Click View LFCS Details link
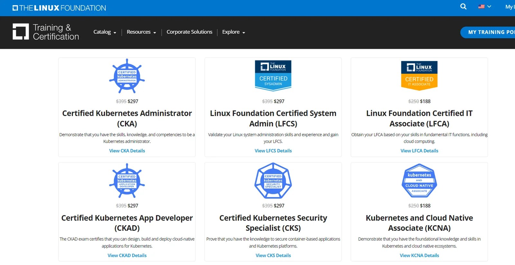 pyautogui.click(x=273, y=151)
